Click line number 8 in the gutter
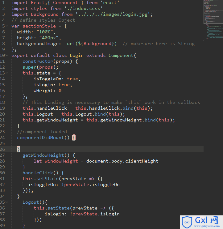Viewport: 223px width, 229px height. point(3,44)
